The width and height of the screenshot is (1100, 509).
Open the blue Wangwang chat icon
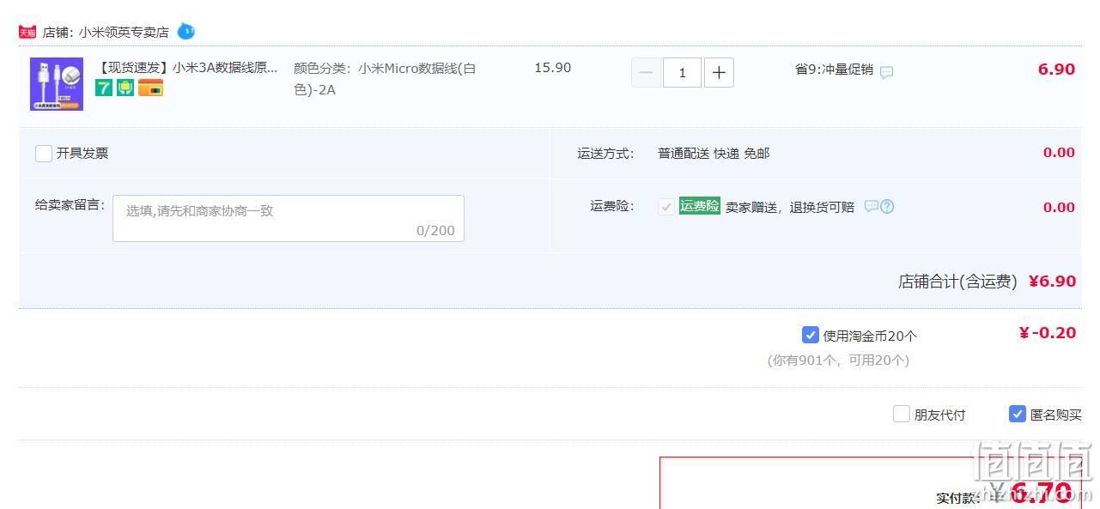click(186, 32)
